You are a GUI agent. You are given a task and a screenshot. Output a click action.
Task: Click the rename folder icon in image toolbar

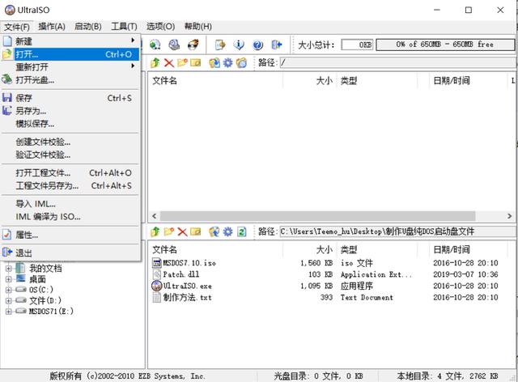[196, 62]
